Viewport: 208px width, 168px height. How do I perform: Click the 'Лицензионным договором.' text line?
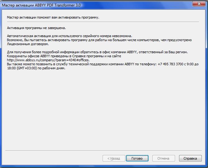(28, 44)
